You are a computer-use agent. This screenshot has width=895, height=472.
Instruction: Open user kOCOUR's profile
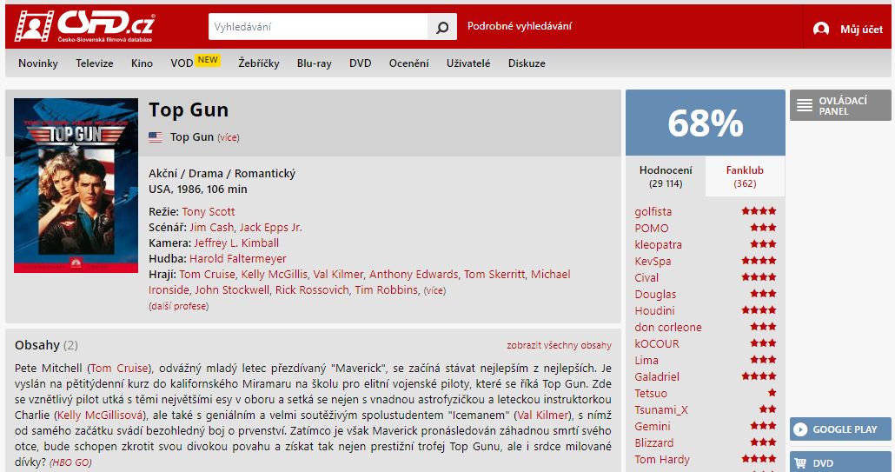click(x=657, y=344)
